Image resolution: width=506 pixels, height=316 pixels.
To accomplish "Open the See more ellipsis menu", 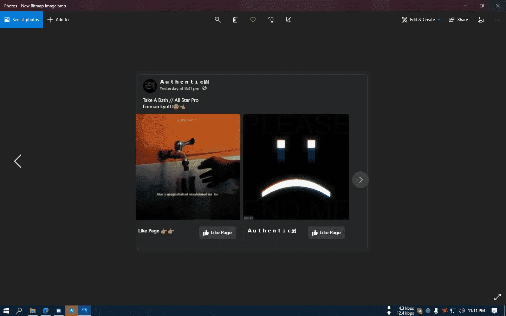I will [498, 20].
